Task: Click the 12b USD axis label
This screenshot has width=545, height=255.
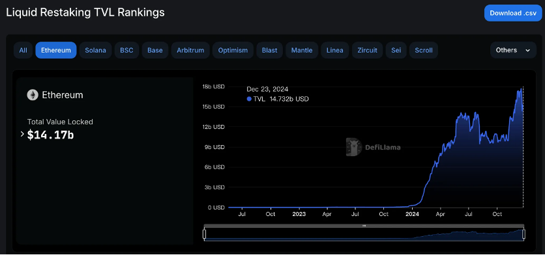Action: (x=214, y=127)
